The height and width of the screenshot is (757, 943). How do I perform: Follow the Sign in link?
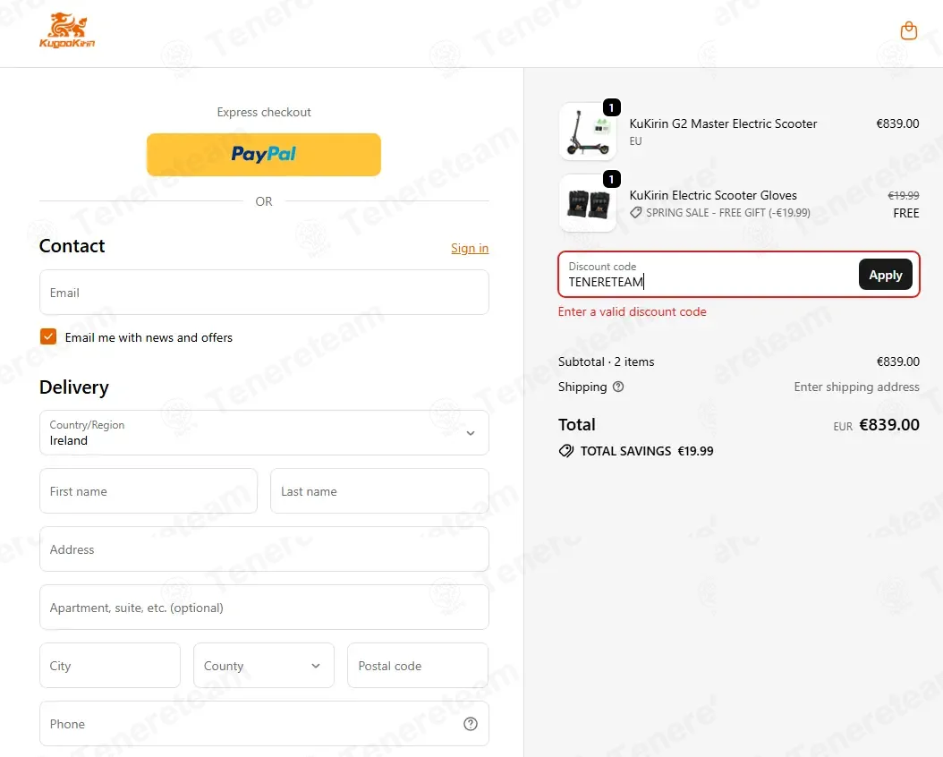click(470, 249)
